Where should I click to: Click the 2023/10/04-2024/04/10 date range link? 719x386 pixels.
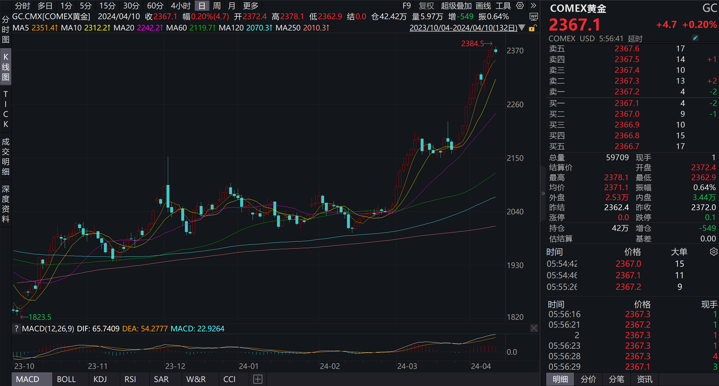(x=463, y=28)
